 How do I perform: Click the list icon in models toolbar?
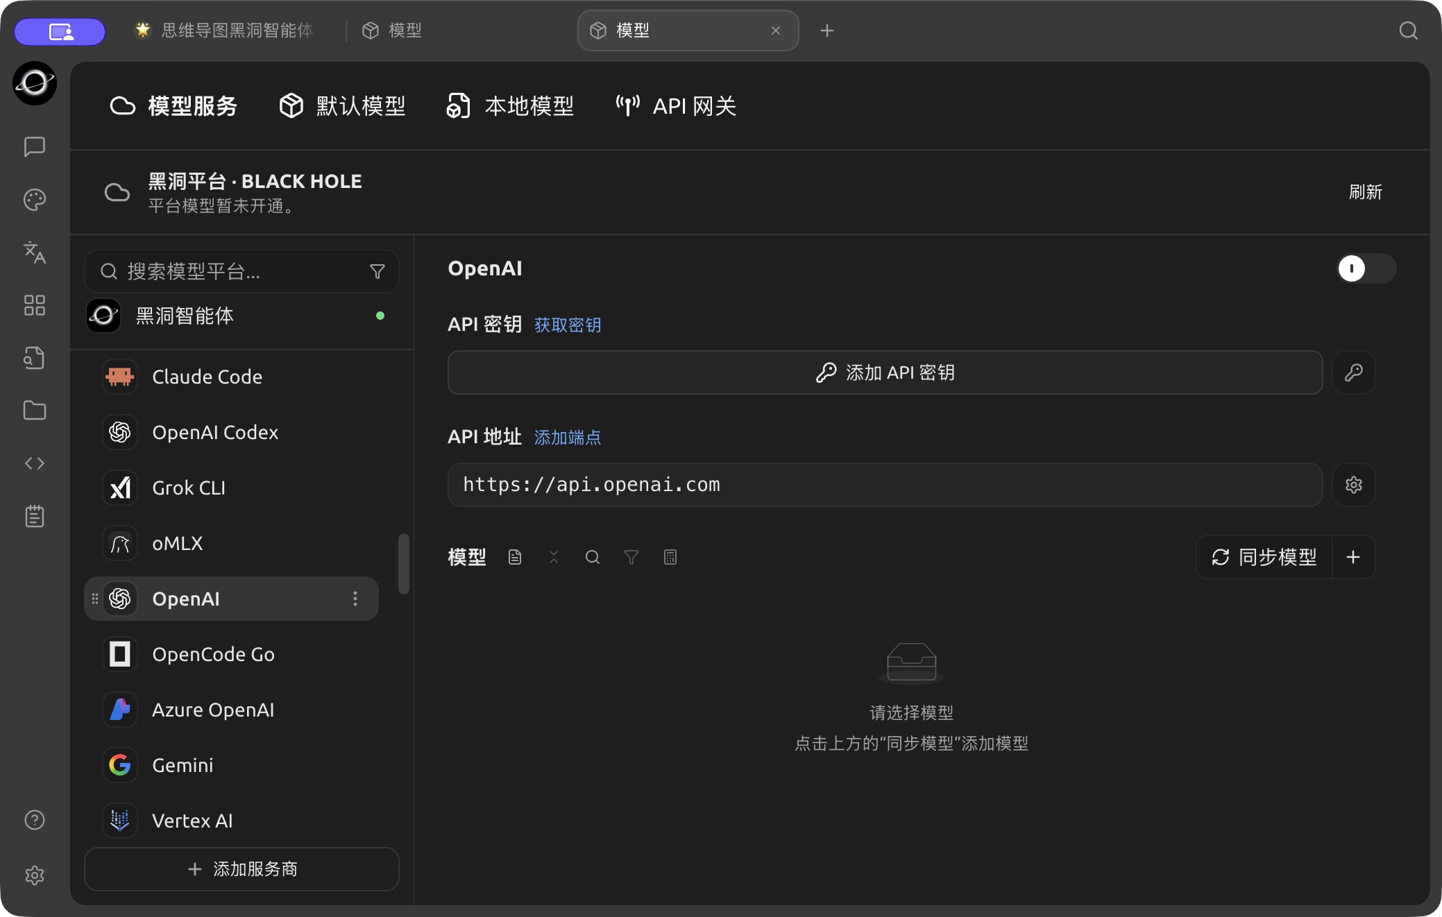pyautogui.click(x=670, y=557)
